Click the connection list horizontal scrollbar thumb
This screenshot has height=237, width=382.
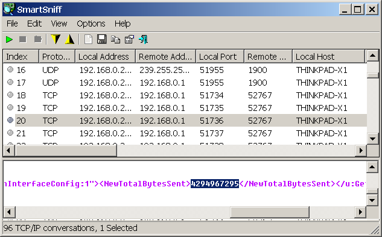66,151
